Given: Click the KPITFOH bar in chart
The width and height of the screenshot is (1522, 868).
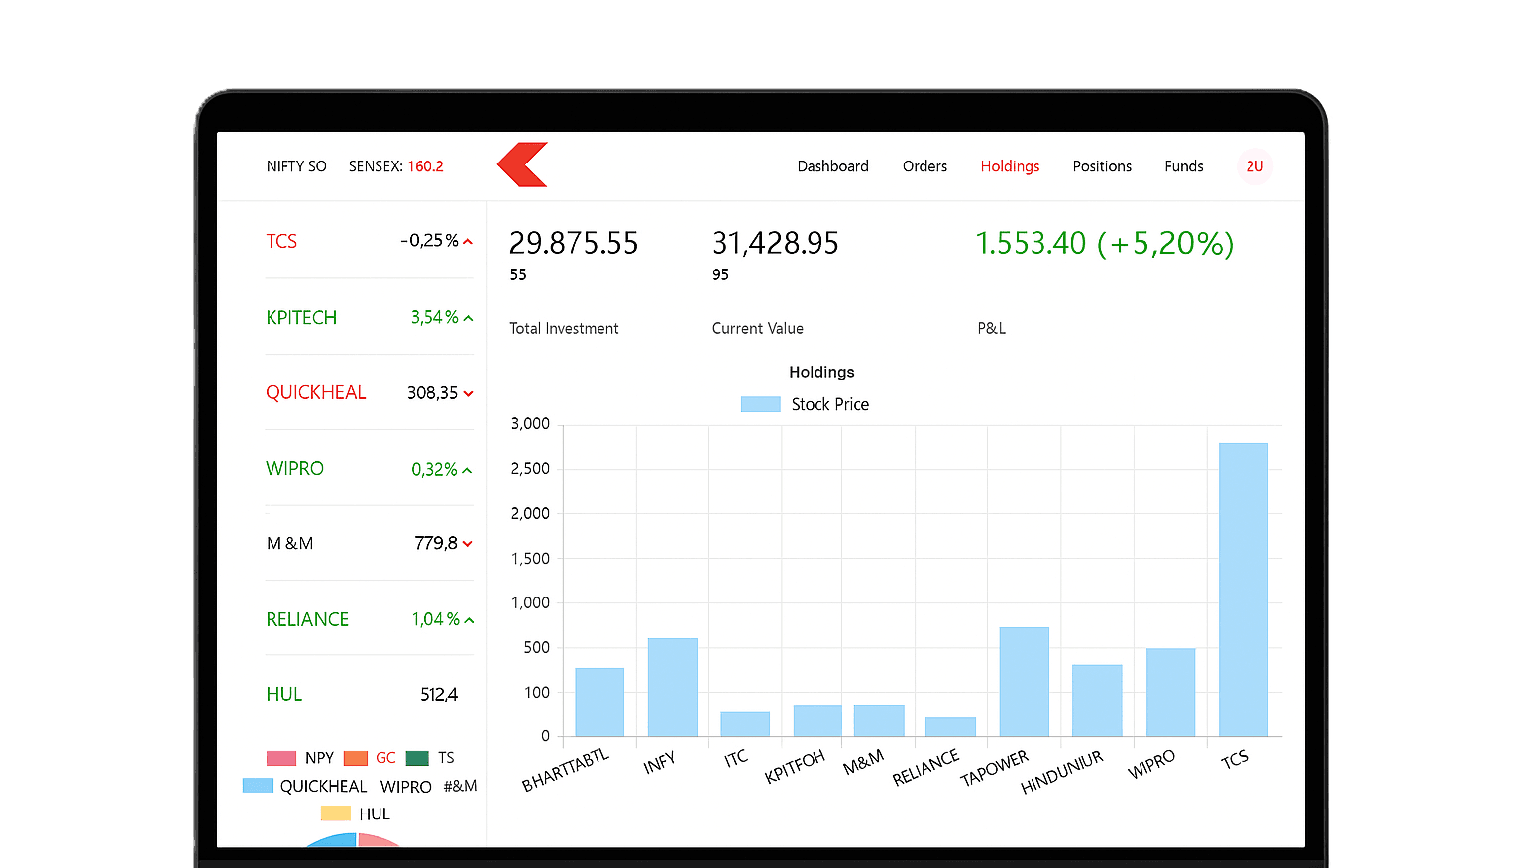Looking at the screenshot, I should 817,720.
